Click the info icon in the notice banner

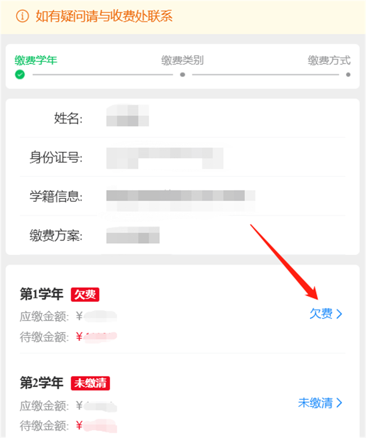click(22, 16)
